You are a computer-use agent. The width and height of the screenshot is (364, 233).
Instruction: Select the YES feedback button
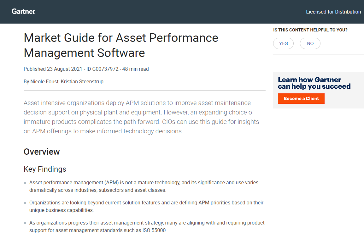[x=283, y=43]
